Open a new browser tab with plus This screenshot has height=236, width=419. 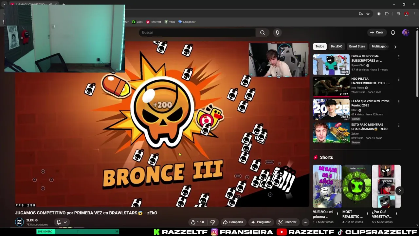pyautogui.click(x=64, y=4)
